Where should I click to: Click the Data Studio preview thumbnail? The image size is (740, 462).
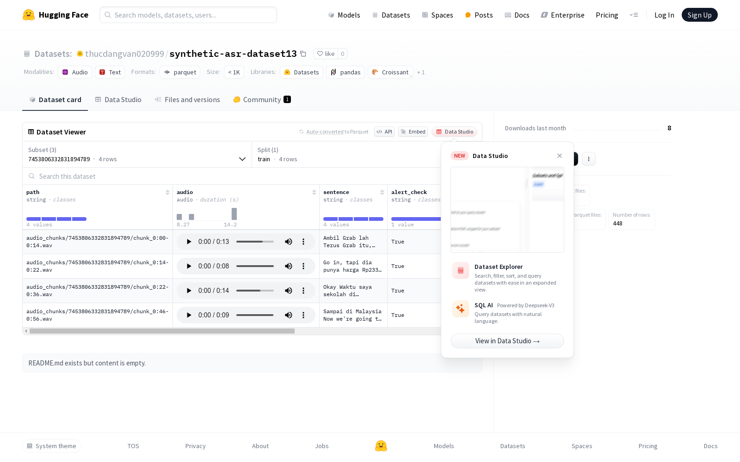point(507,210)
